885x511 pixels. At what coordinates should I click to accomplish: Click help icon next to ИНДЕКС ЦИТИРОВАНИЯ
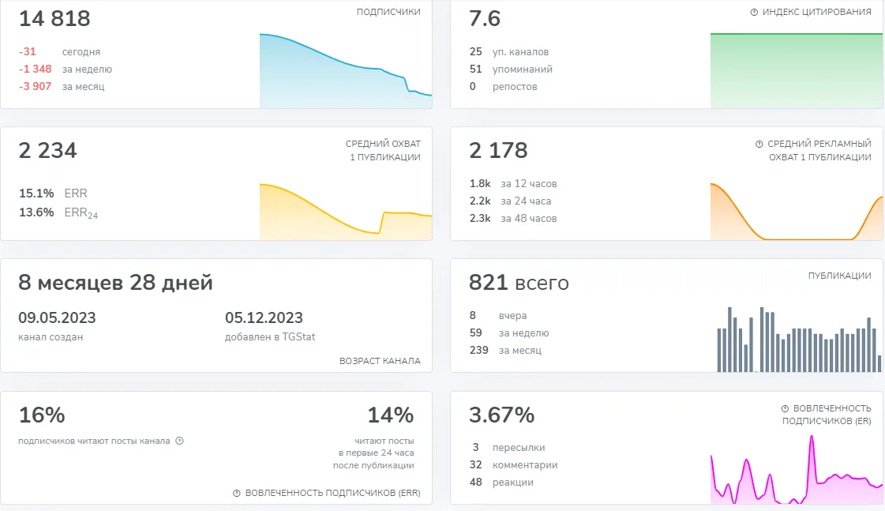click(754, 12)
